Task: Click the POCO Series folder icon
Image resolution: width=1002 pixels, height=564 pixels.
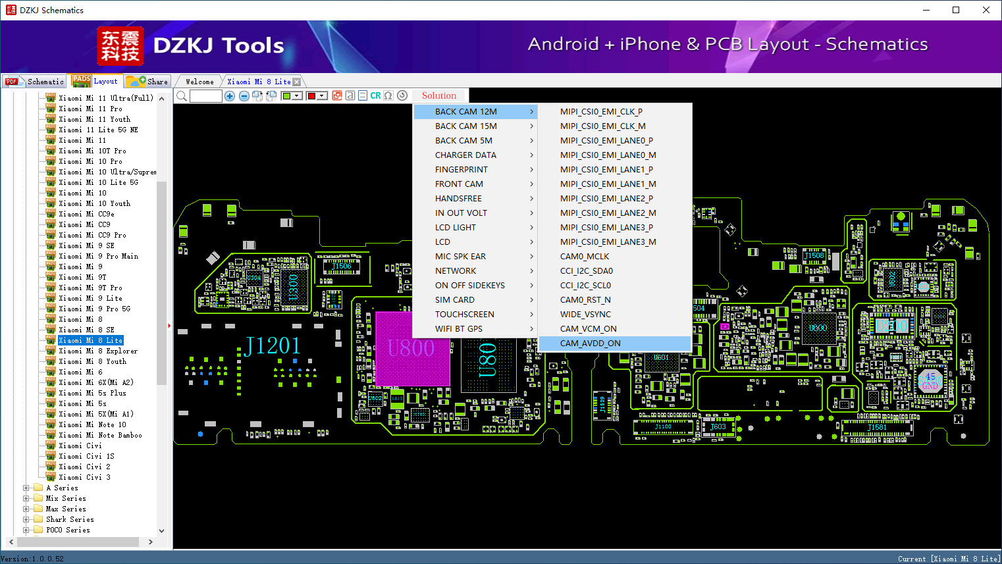Action: pos(38,530)
